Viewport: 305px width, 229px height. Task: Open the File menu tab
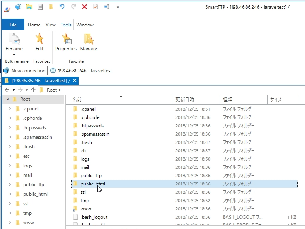tap(13, 25)
